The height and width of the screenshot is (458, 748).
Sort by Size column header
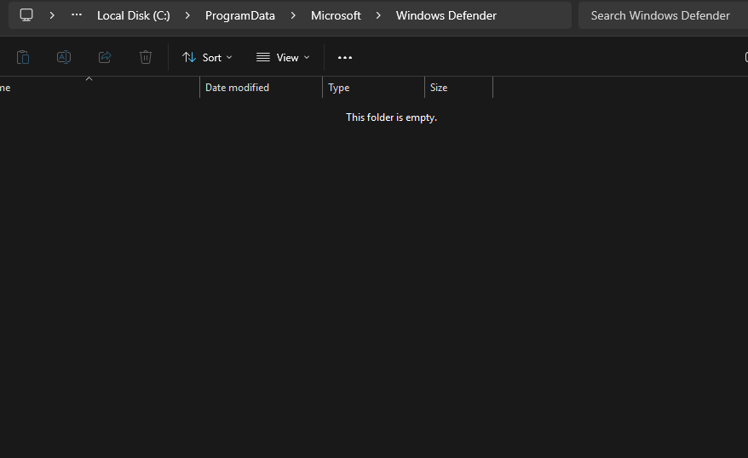pyautogui.click(x=458, y=88)
